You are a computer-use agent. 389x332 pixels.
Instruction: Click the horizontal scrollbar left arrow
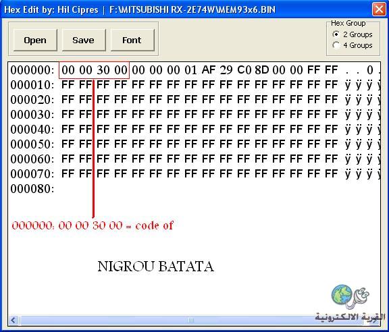click(x=14, y=320)
